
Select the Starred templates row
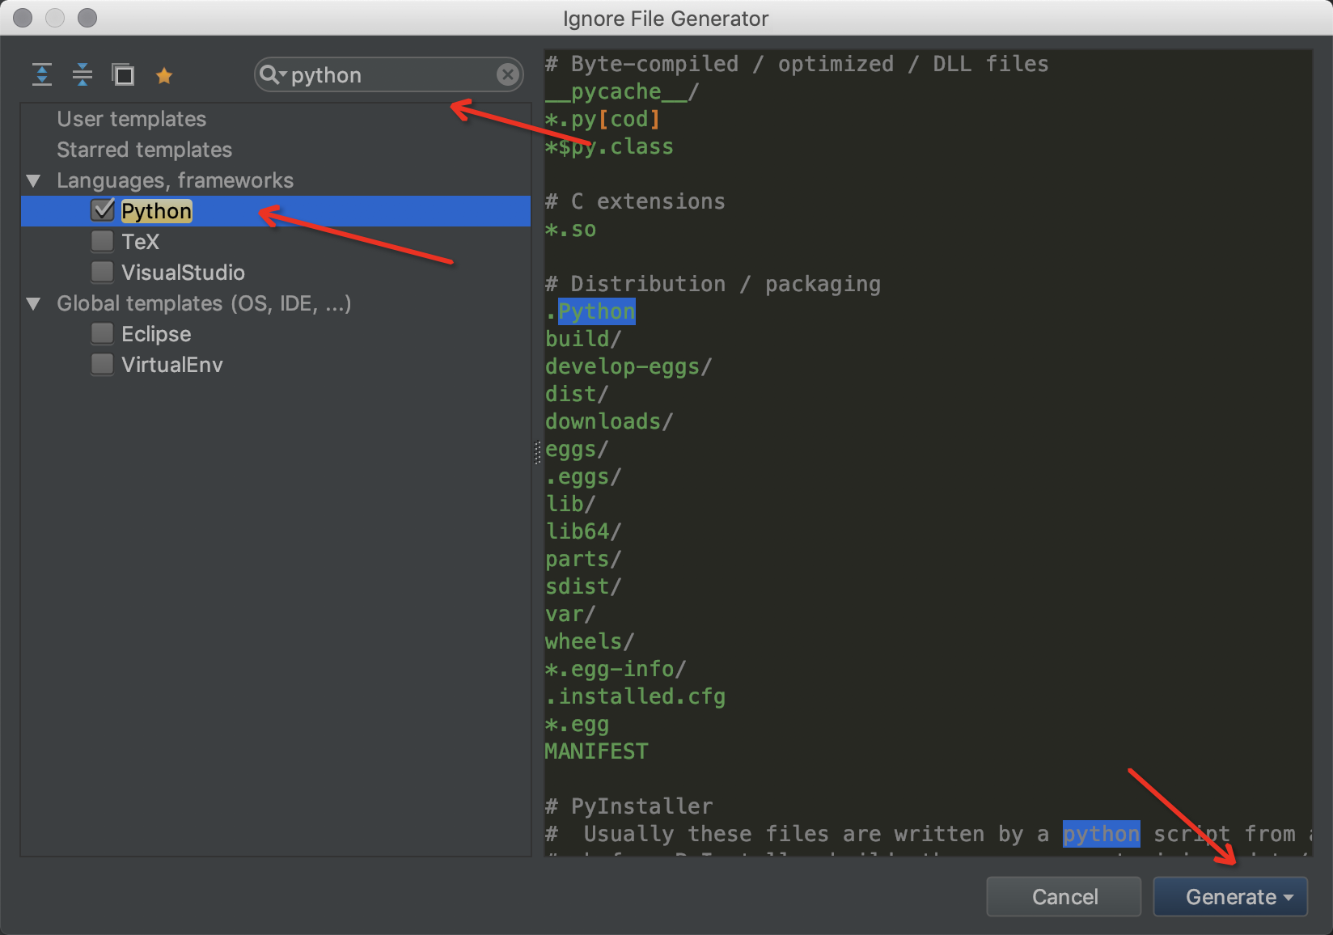click(x=276, y=150)
